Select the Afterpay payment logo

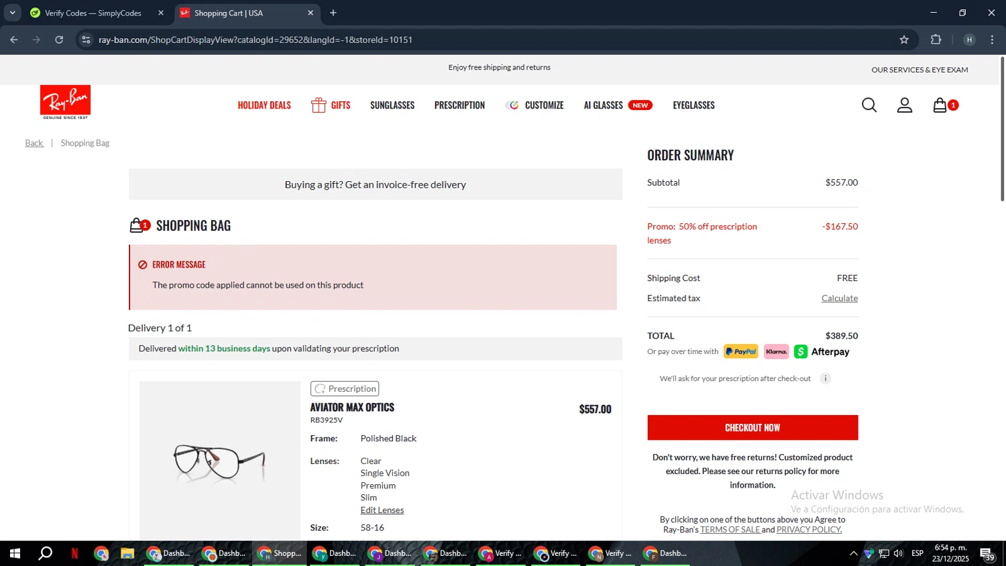pos(822,351)
